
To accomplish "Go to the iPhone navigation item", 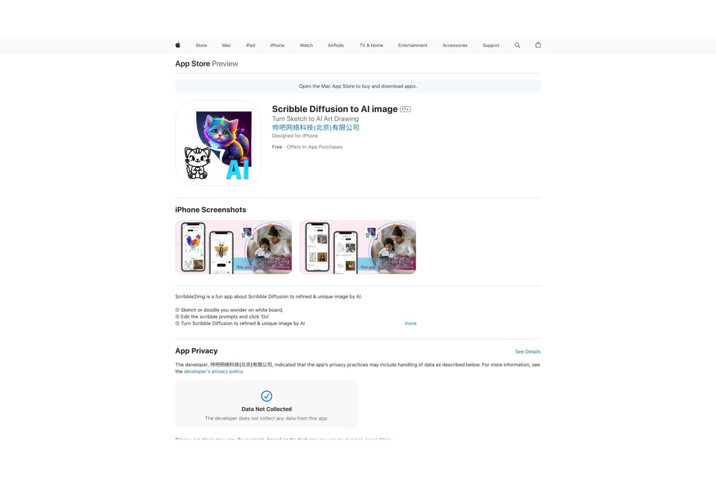I will pos(277,45).
